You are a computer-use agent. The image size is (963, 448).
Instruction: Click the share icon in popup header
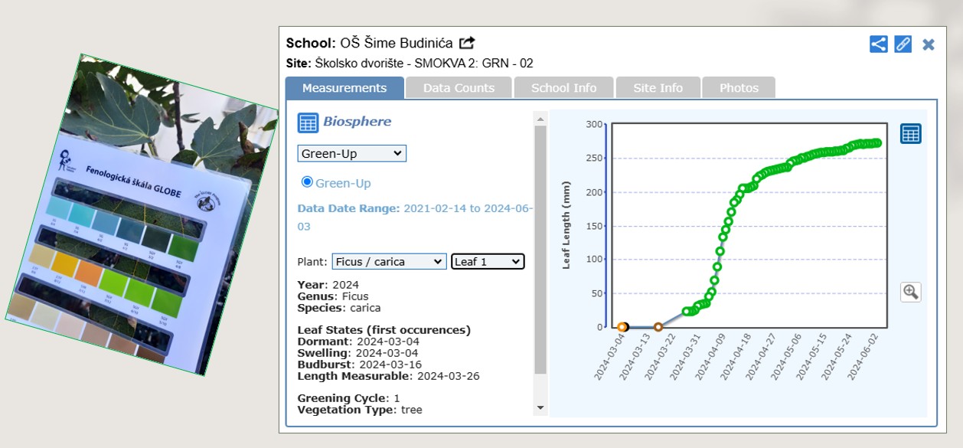(x=878, y=44)
